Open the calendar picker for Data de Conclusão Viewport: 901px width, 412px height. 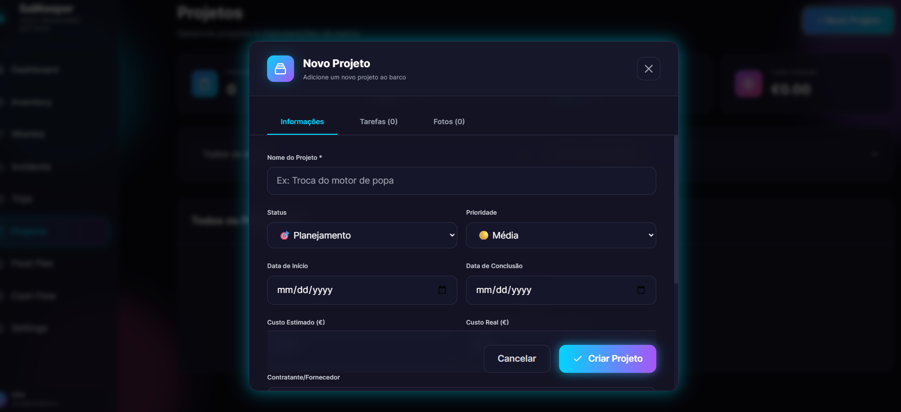[x=641, y=290]
